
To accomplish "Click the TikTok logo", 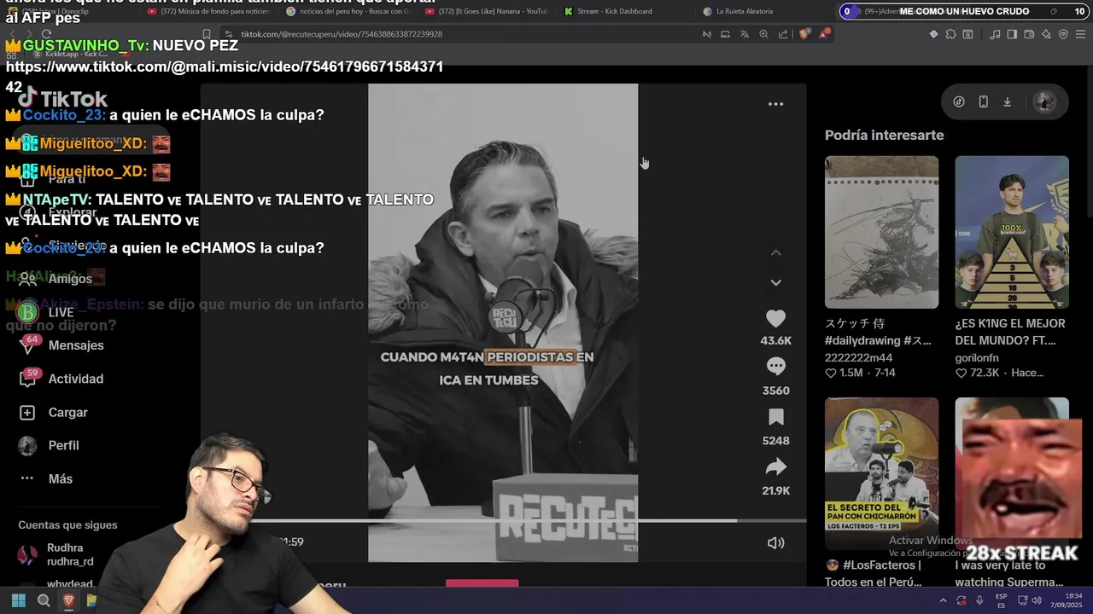I will (x=62, y=99).
